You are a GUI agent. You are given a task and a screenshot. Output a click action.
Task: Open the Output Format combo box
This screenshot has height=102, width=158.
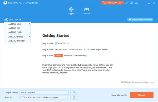click(45, 93)
